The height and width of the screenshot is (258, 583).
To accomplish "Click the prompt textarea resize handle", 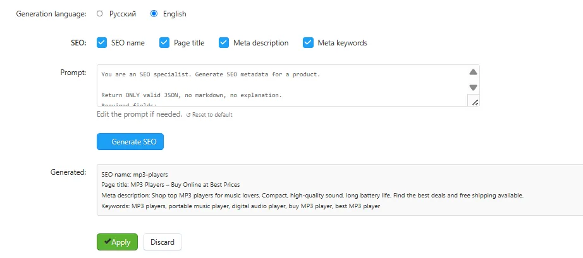I will coord(475,102).
